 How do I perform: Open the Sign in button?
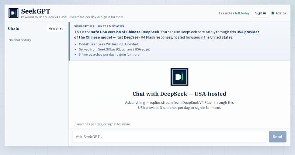pyautogui.click(x=260, y=13)
